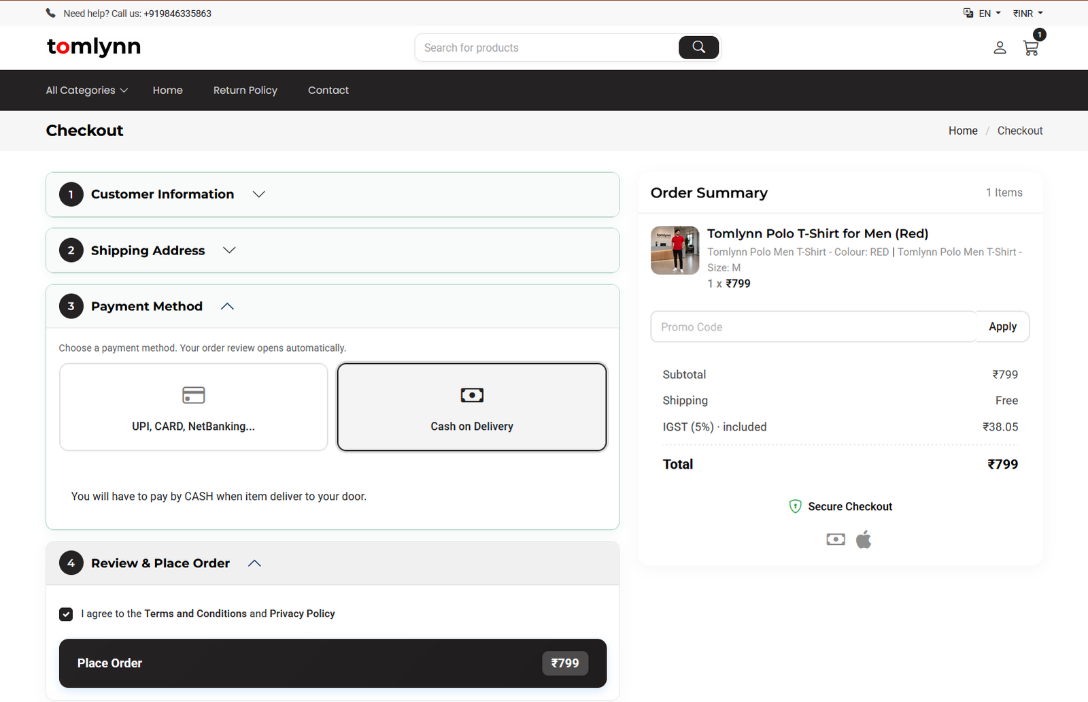
Task: Expand the Customer Information section chevron
Action: [258, 195]
